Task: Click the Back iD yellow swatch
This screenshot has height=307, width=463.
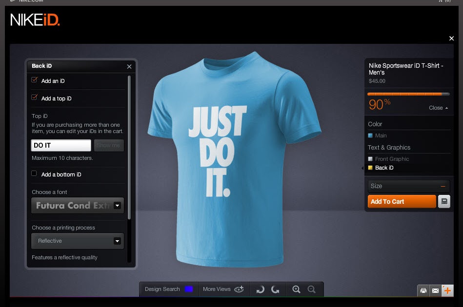Action: (370, 168)
